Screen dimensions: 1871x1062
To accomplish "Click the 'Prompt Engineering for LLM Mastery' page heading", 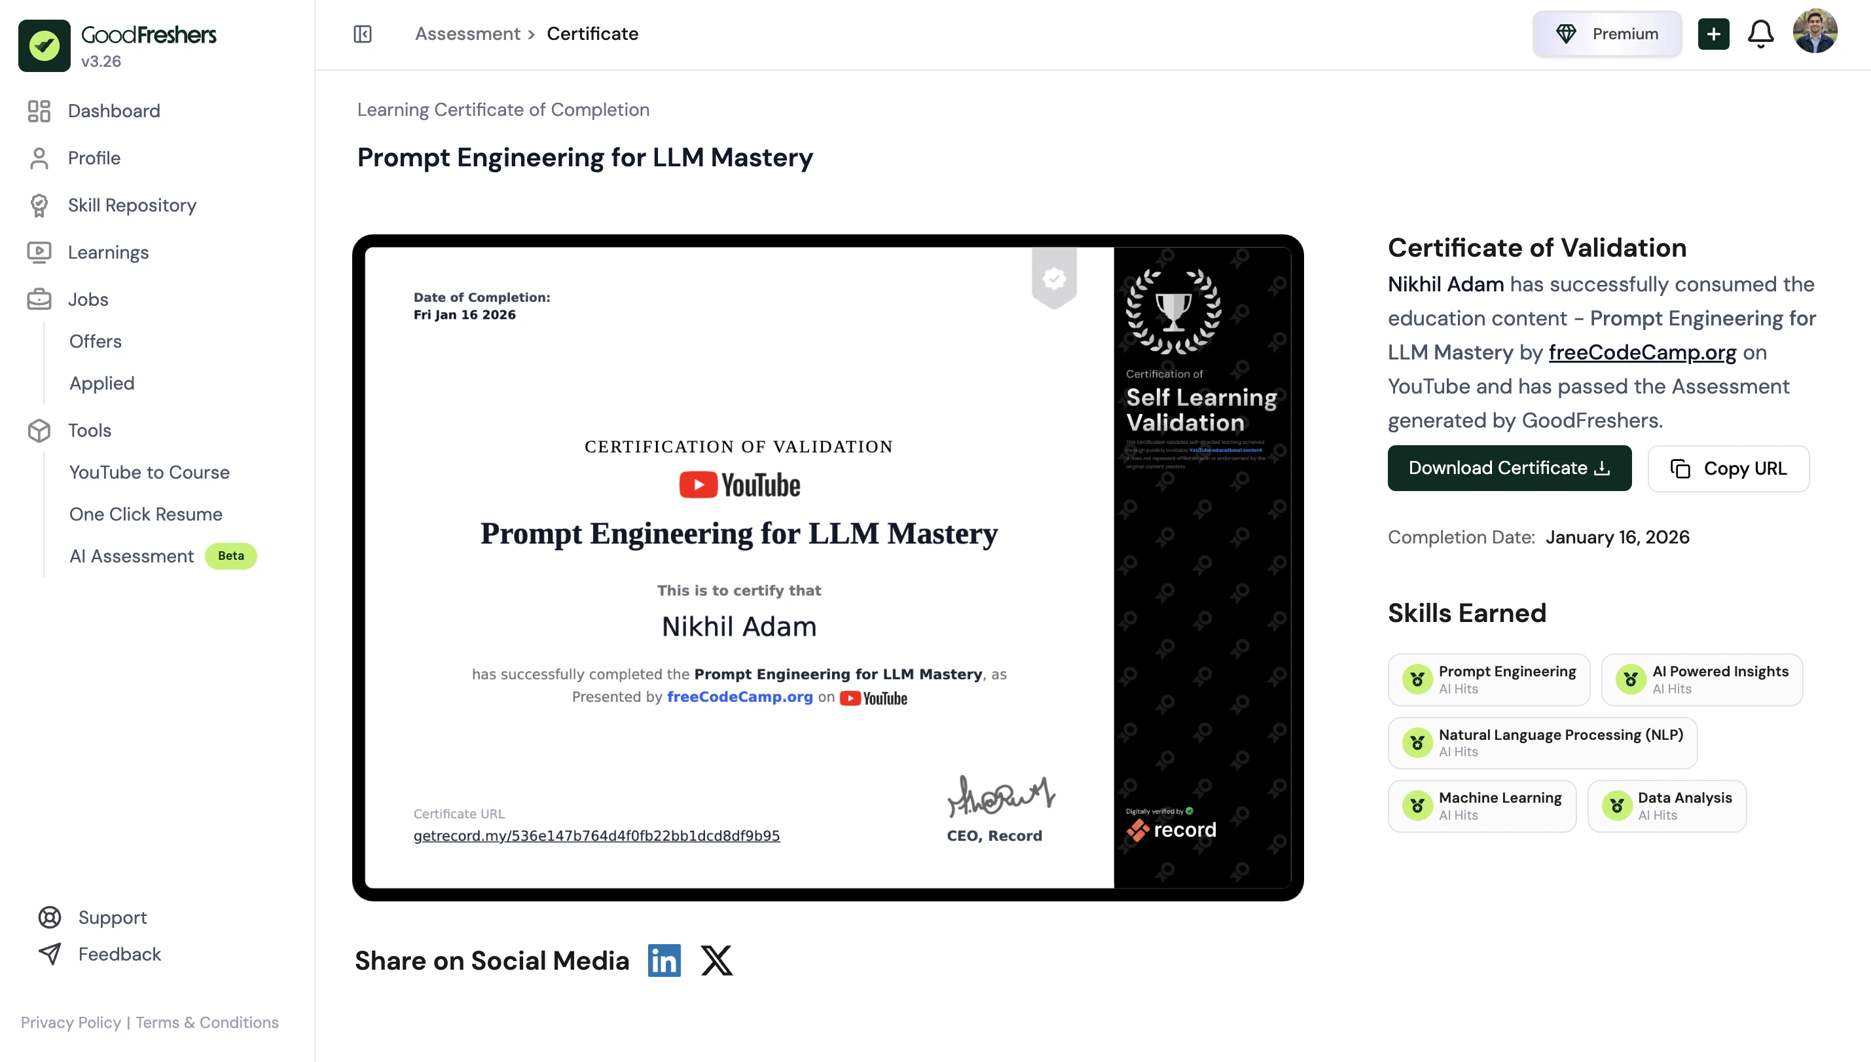I will pos(585,158).
